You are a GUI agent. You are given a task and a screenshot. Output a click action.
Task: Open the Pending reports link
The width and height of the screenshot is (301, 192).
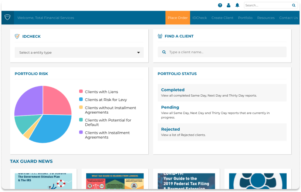(170, 107)
